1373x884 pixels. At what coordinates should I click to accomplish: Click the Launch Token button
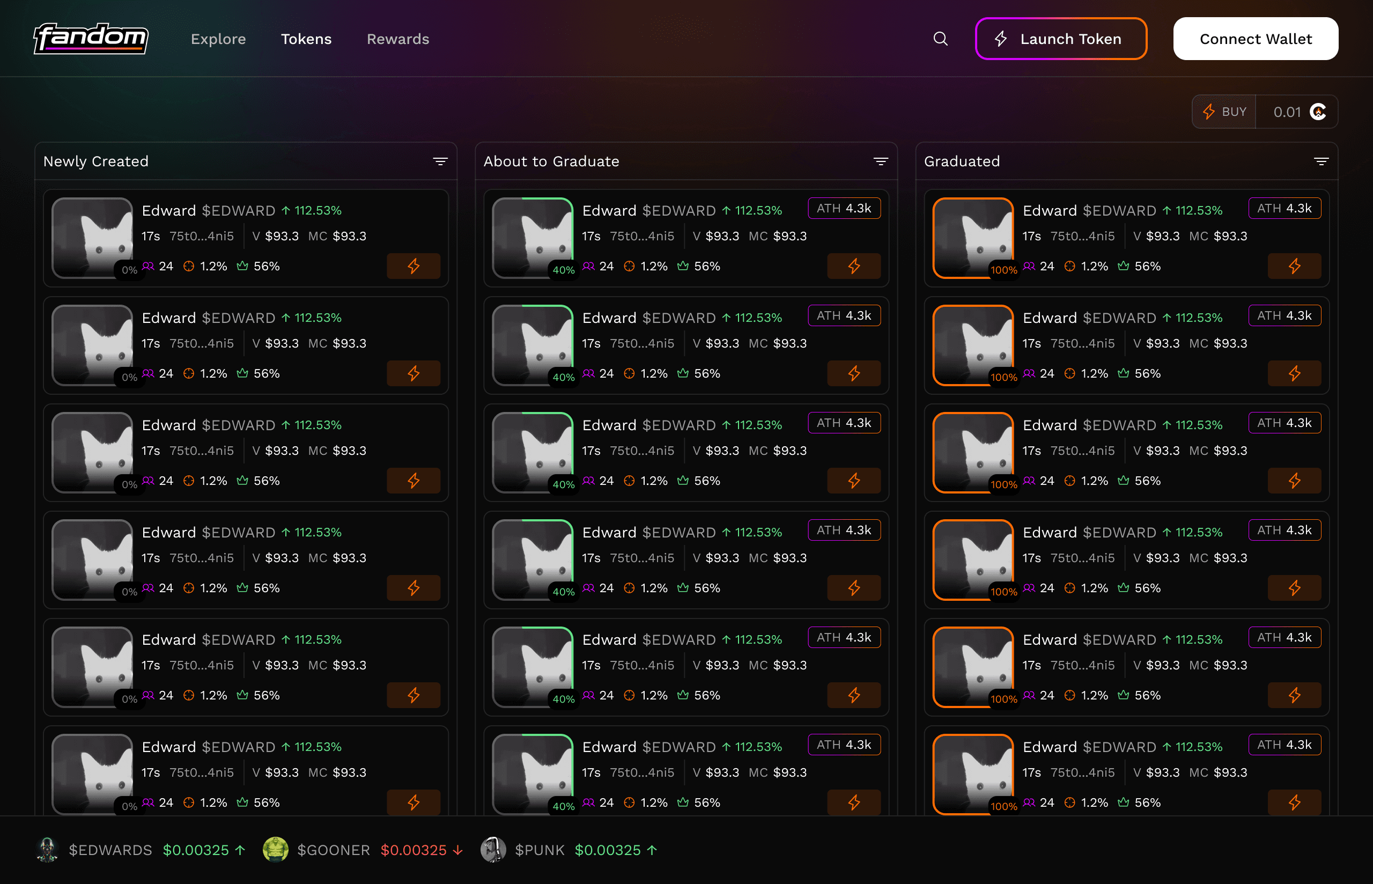[x=1060, y=39]
